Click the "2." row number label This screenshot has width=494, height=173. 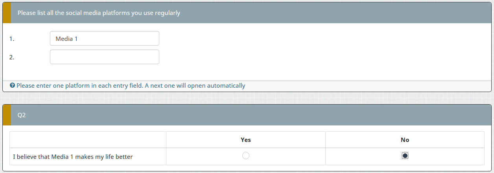click(x=12, y=57)
